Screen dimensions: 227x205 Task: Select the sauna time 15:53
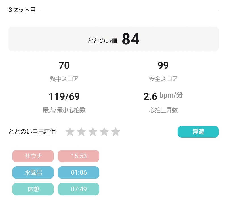pos(79,156)
